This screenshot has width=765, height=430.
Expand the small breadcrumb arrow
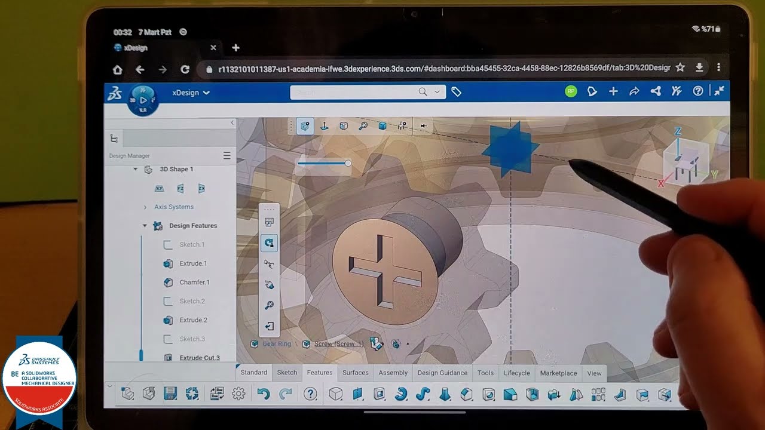(x=408, y=344)
